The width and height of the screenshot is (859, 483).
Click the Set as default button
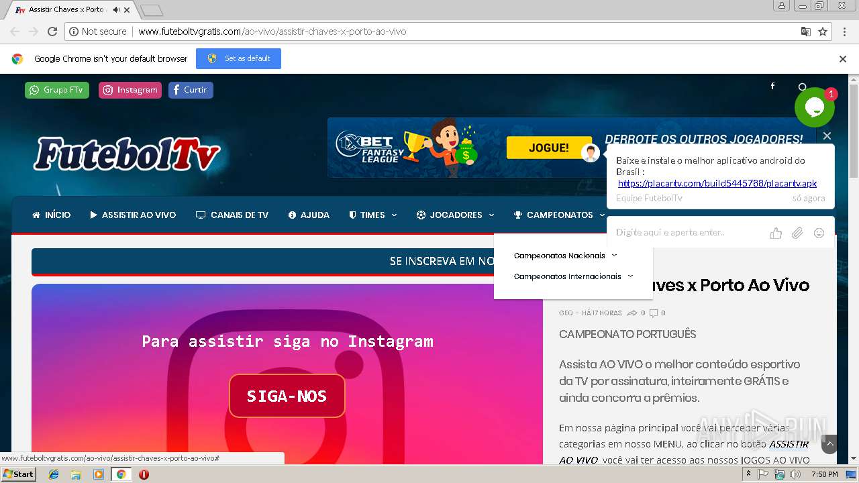(238, 59)
